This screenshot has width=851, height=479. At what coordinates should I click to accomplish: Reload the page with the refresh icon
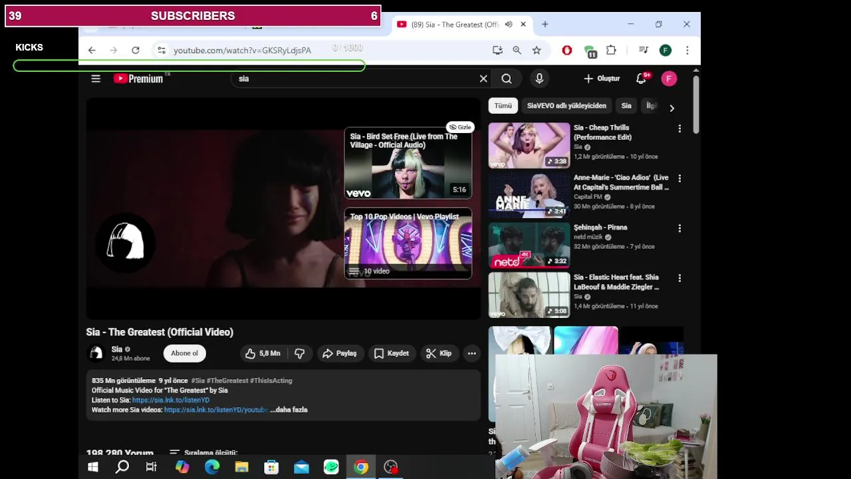coord(136,51)
